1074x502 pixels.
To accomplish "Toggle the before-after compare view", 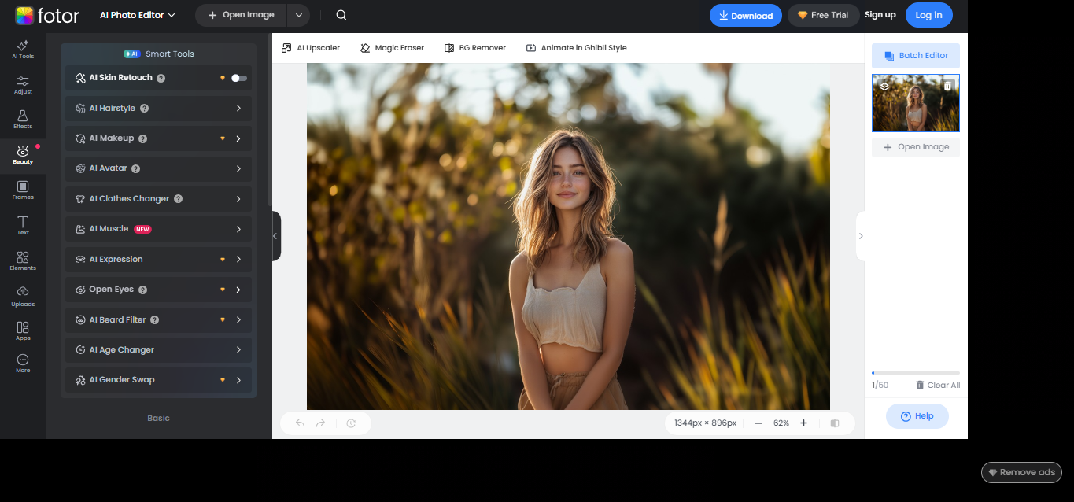I will [834, 423].
